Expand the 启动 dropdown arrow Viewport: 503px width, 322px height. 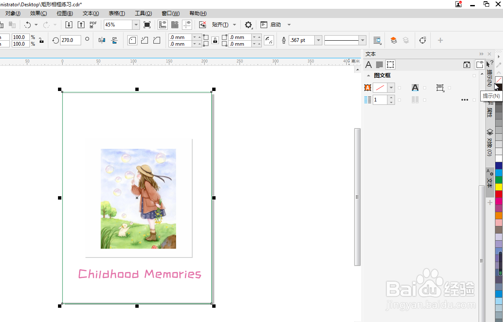pyautogui.click(x=289, y=25)
